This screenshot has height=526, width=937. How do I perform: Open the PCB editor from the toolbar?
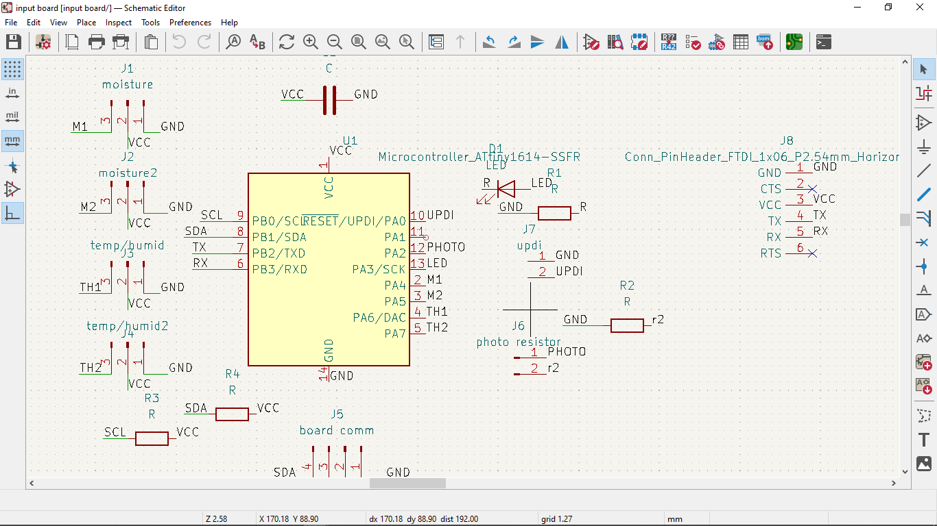pyautogui.click(x=794, y=42)
